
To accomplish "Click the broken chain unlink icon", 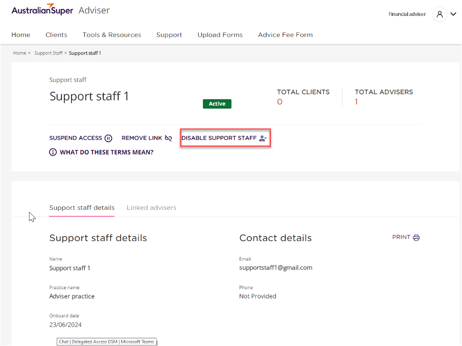I will pyautogui.click(x=168, y=138).
